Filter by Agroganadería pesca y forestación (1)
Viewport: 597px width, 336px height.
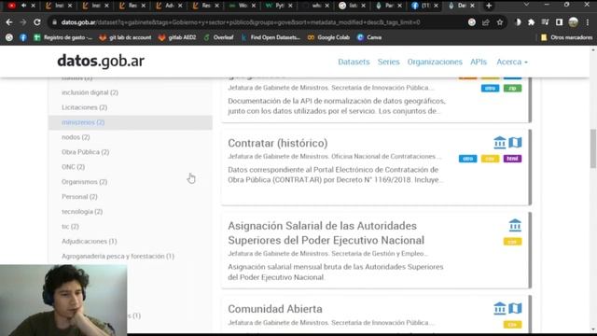118,256
